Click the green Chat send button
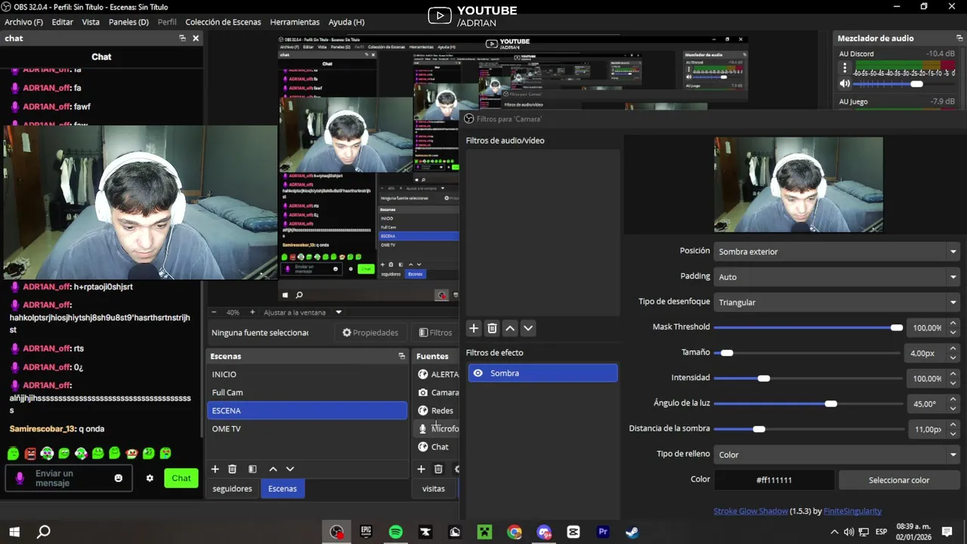Image resolution: width=967 pixels, height=544 pixels. pyautogui.click(x=181, y=478)
